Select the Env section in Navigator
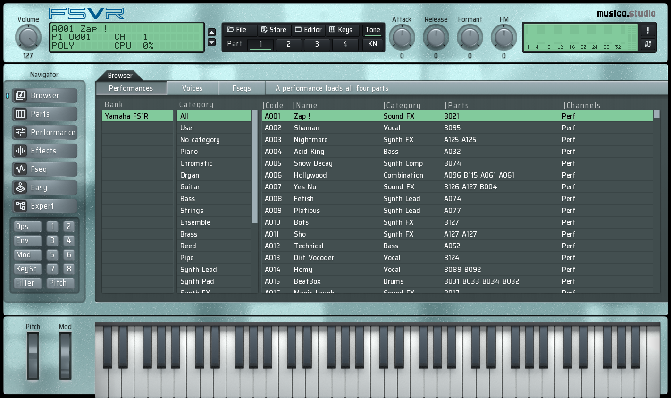Image resolution: width=671 pixels, height=398 pixels. [28, 241]
